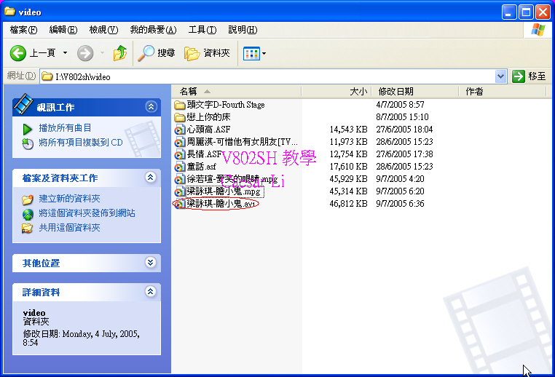
Task: Click the Up one level folder icon
Action: [120, 53]
